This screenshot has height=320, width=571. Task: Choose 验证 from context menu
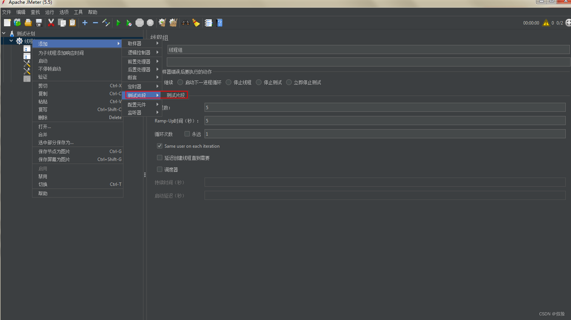click(78, 77)
